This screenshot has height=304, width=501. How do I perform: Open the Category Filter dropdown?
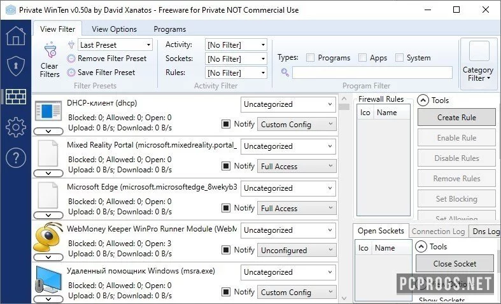pyautogui.click(x=478, y=74)
